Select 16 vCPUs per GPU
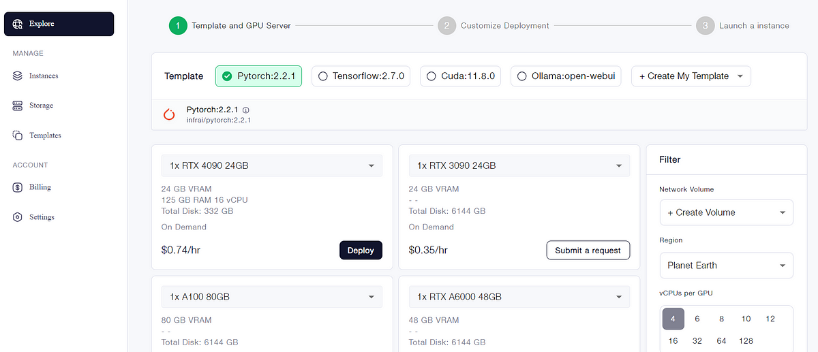The image size is (818, 352). click(x=673, y=340)
